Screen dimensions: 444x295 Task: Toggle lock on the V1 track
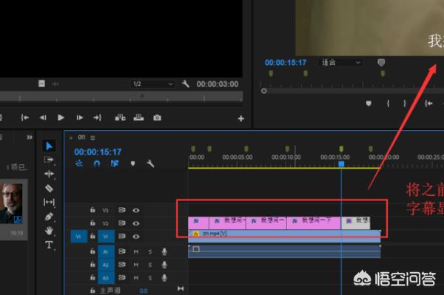tap(92, 236)
